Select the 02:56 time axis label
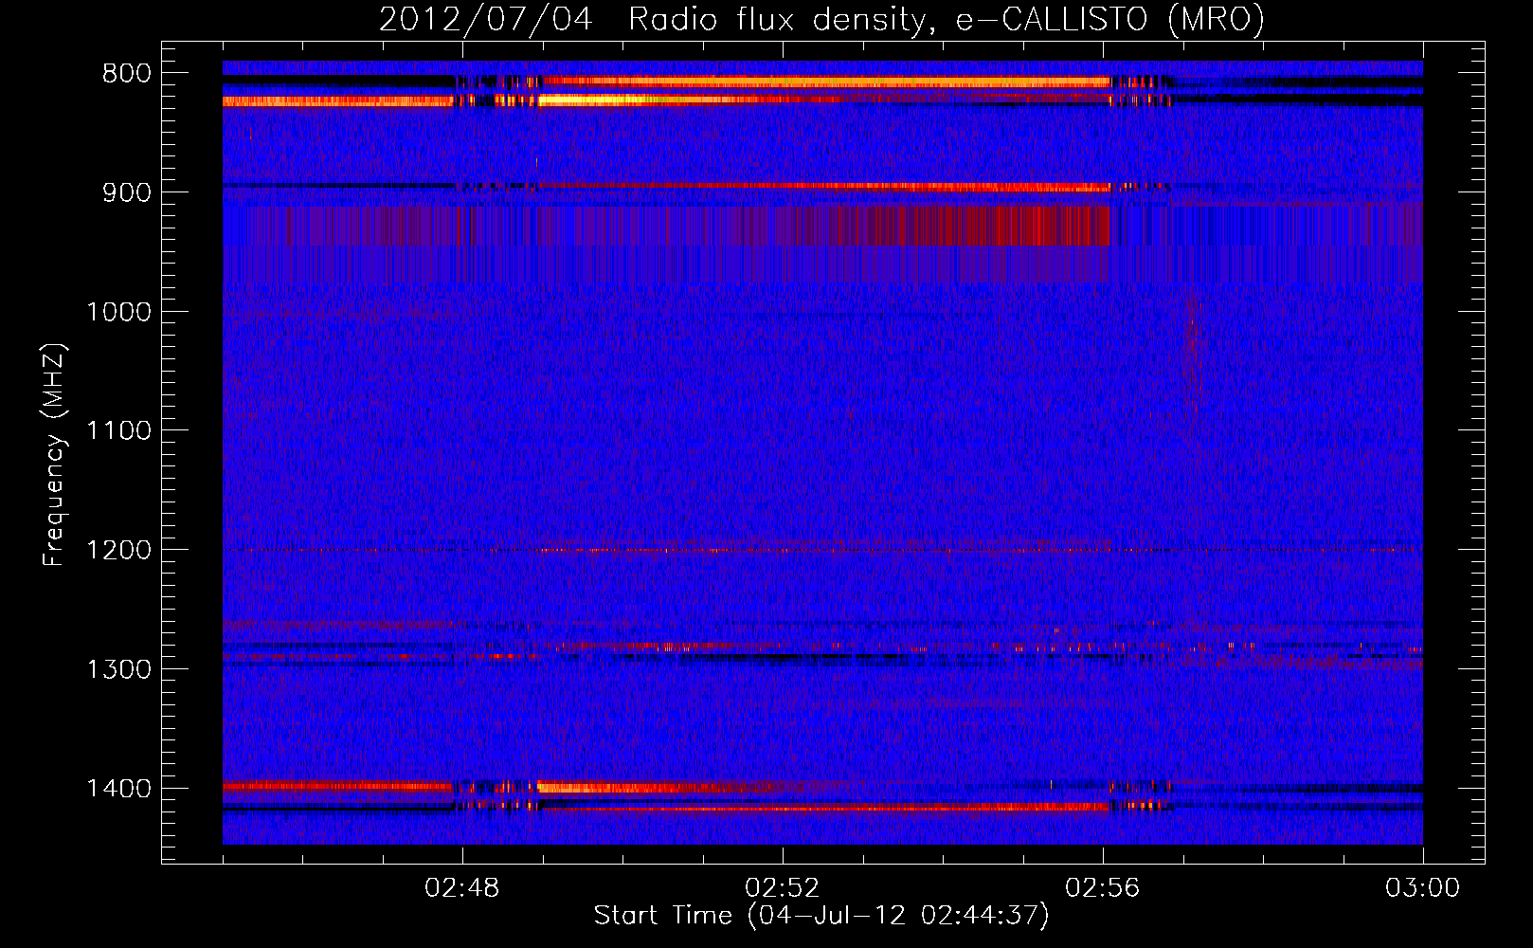The image size is (1533, 948). (x=1103, y=888)
